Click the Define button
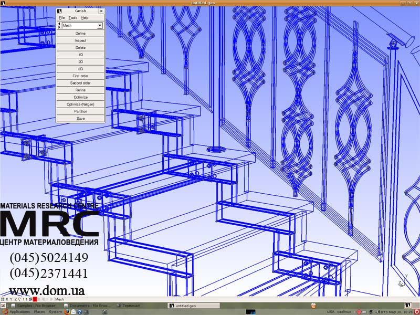 pyautogui.click(x=80, y=34)
